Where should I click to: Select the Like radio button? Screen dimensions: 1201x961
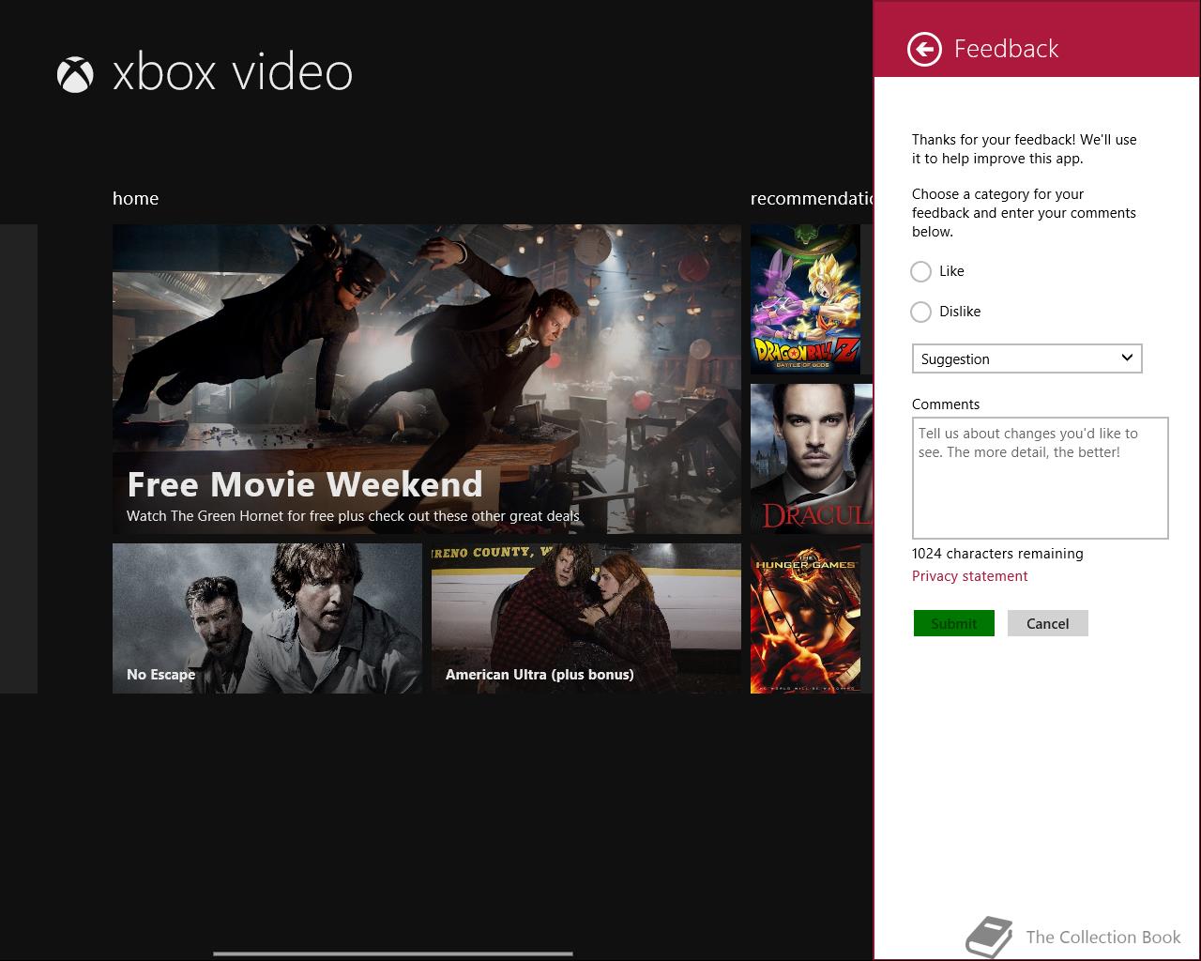pyautogui.click(x=921, y=271)
